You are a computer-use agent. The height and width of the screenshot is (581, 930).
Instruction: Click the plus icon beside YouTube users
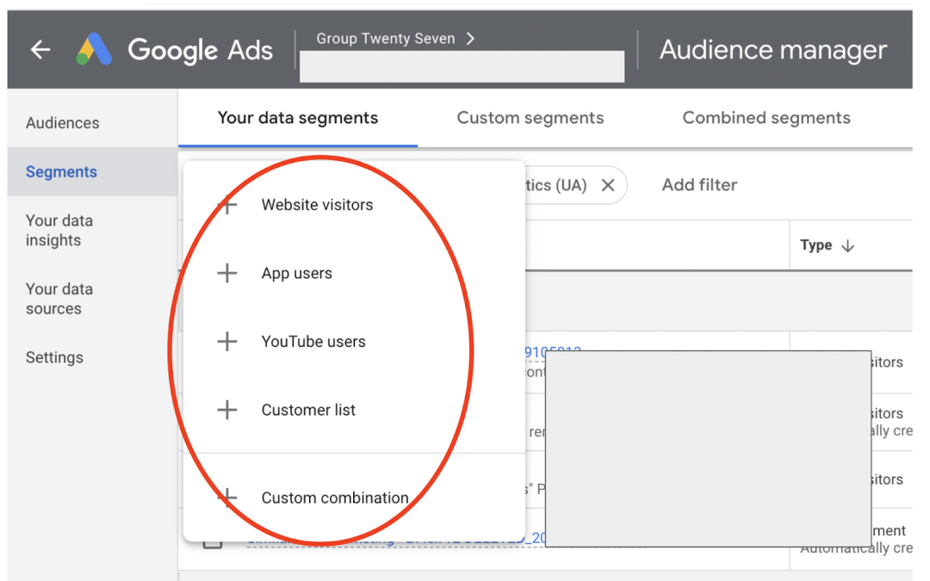coord(227,342)
